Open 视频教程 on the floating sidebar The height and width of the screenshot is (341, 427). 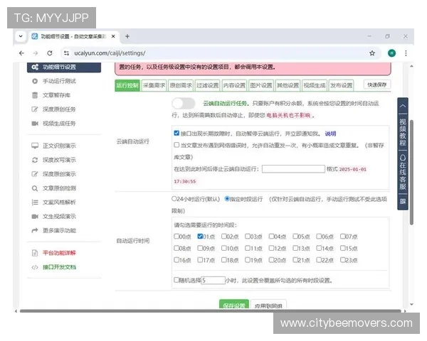403,132
